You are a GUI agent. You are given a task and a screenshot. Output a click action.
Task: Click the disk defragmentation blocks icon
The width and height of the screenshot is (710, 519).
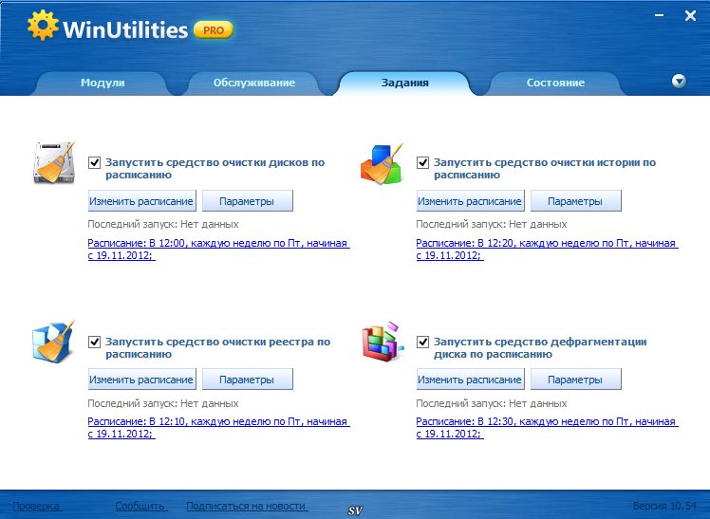(383, 342)
